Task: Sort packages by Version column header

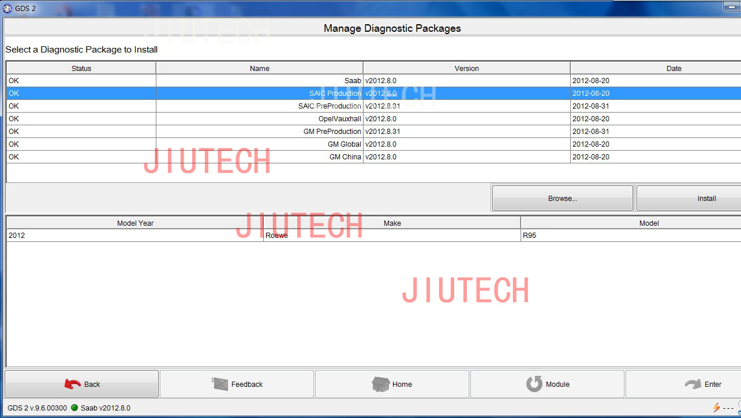Action: point(466,68)
